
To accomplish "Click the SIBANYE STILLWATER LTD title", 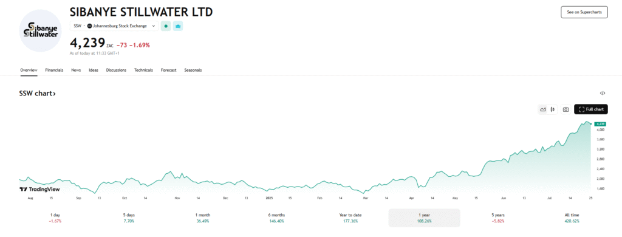I will click(141, 12).
